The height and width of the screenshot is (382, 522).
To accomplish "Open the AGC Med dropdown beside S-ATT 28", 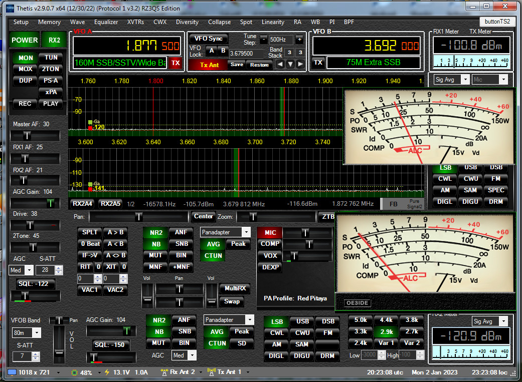I will click(x=29, y=270).
